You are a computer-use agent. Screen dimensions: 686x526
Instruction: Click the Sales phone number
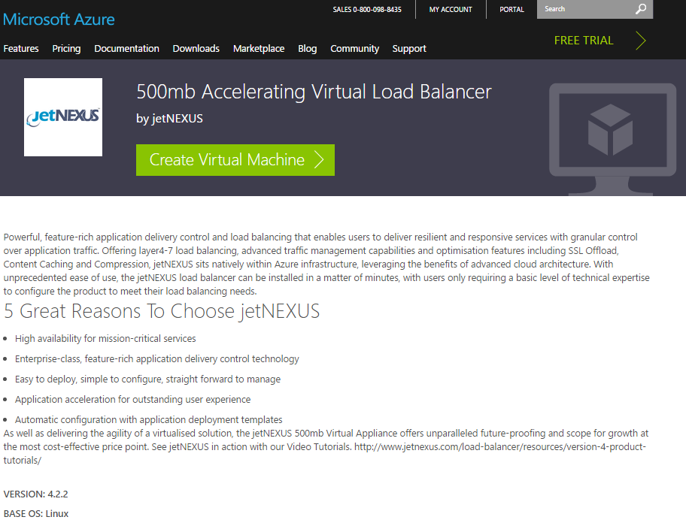[x=367, y=9]
